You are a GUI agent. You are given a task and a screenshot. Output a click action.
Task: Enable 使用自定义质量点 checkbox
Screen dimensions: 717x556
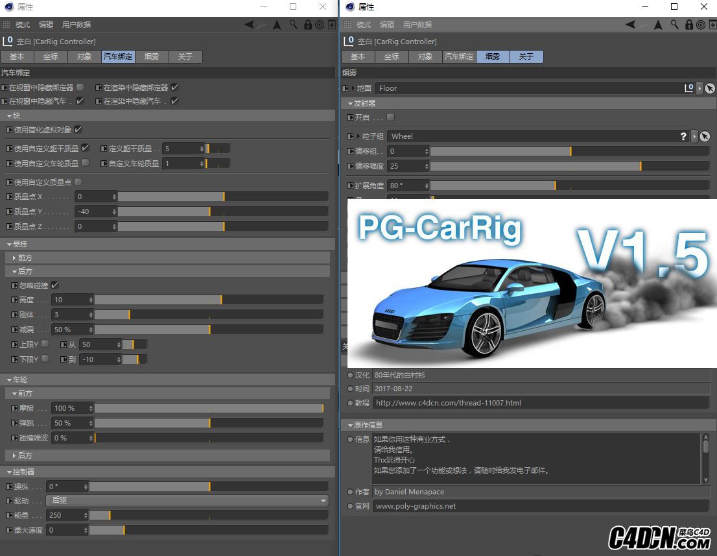point(78,182)
